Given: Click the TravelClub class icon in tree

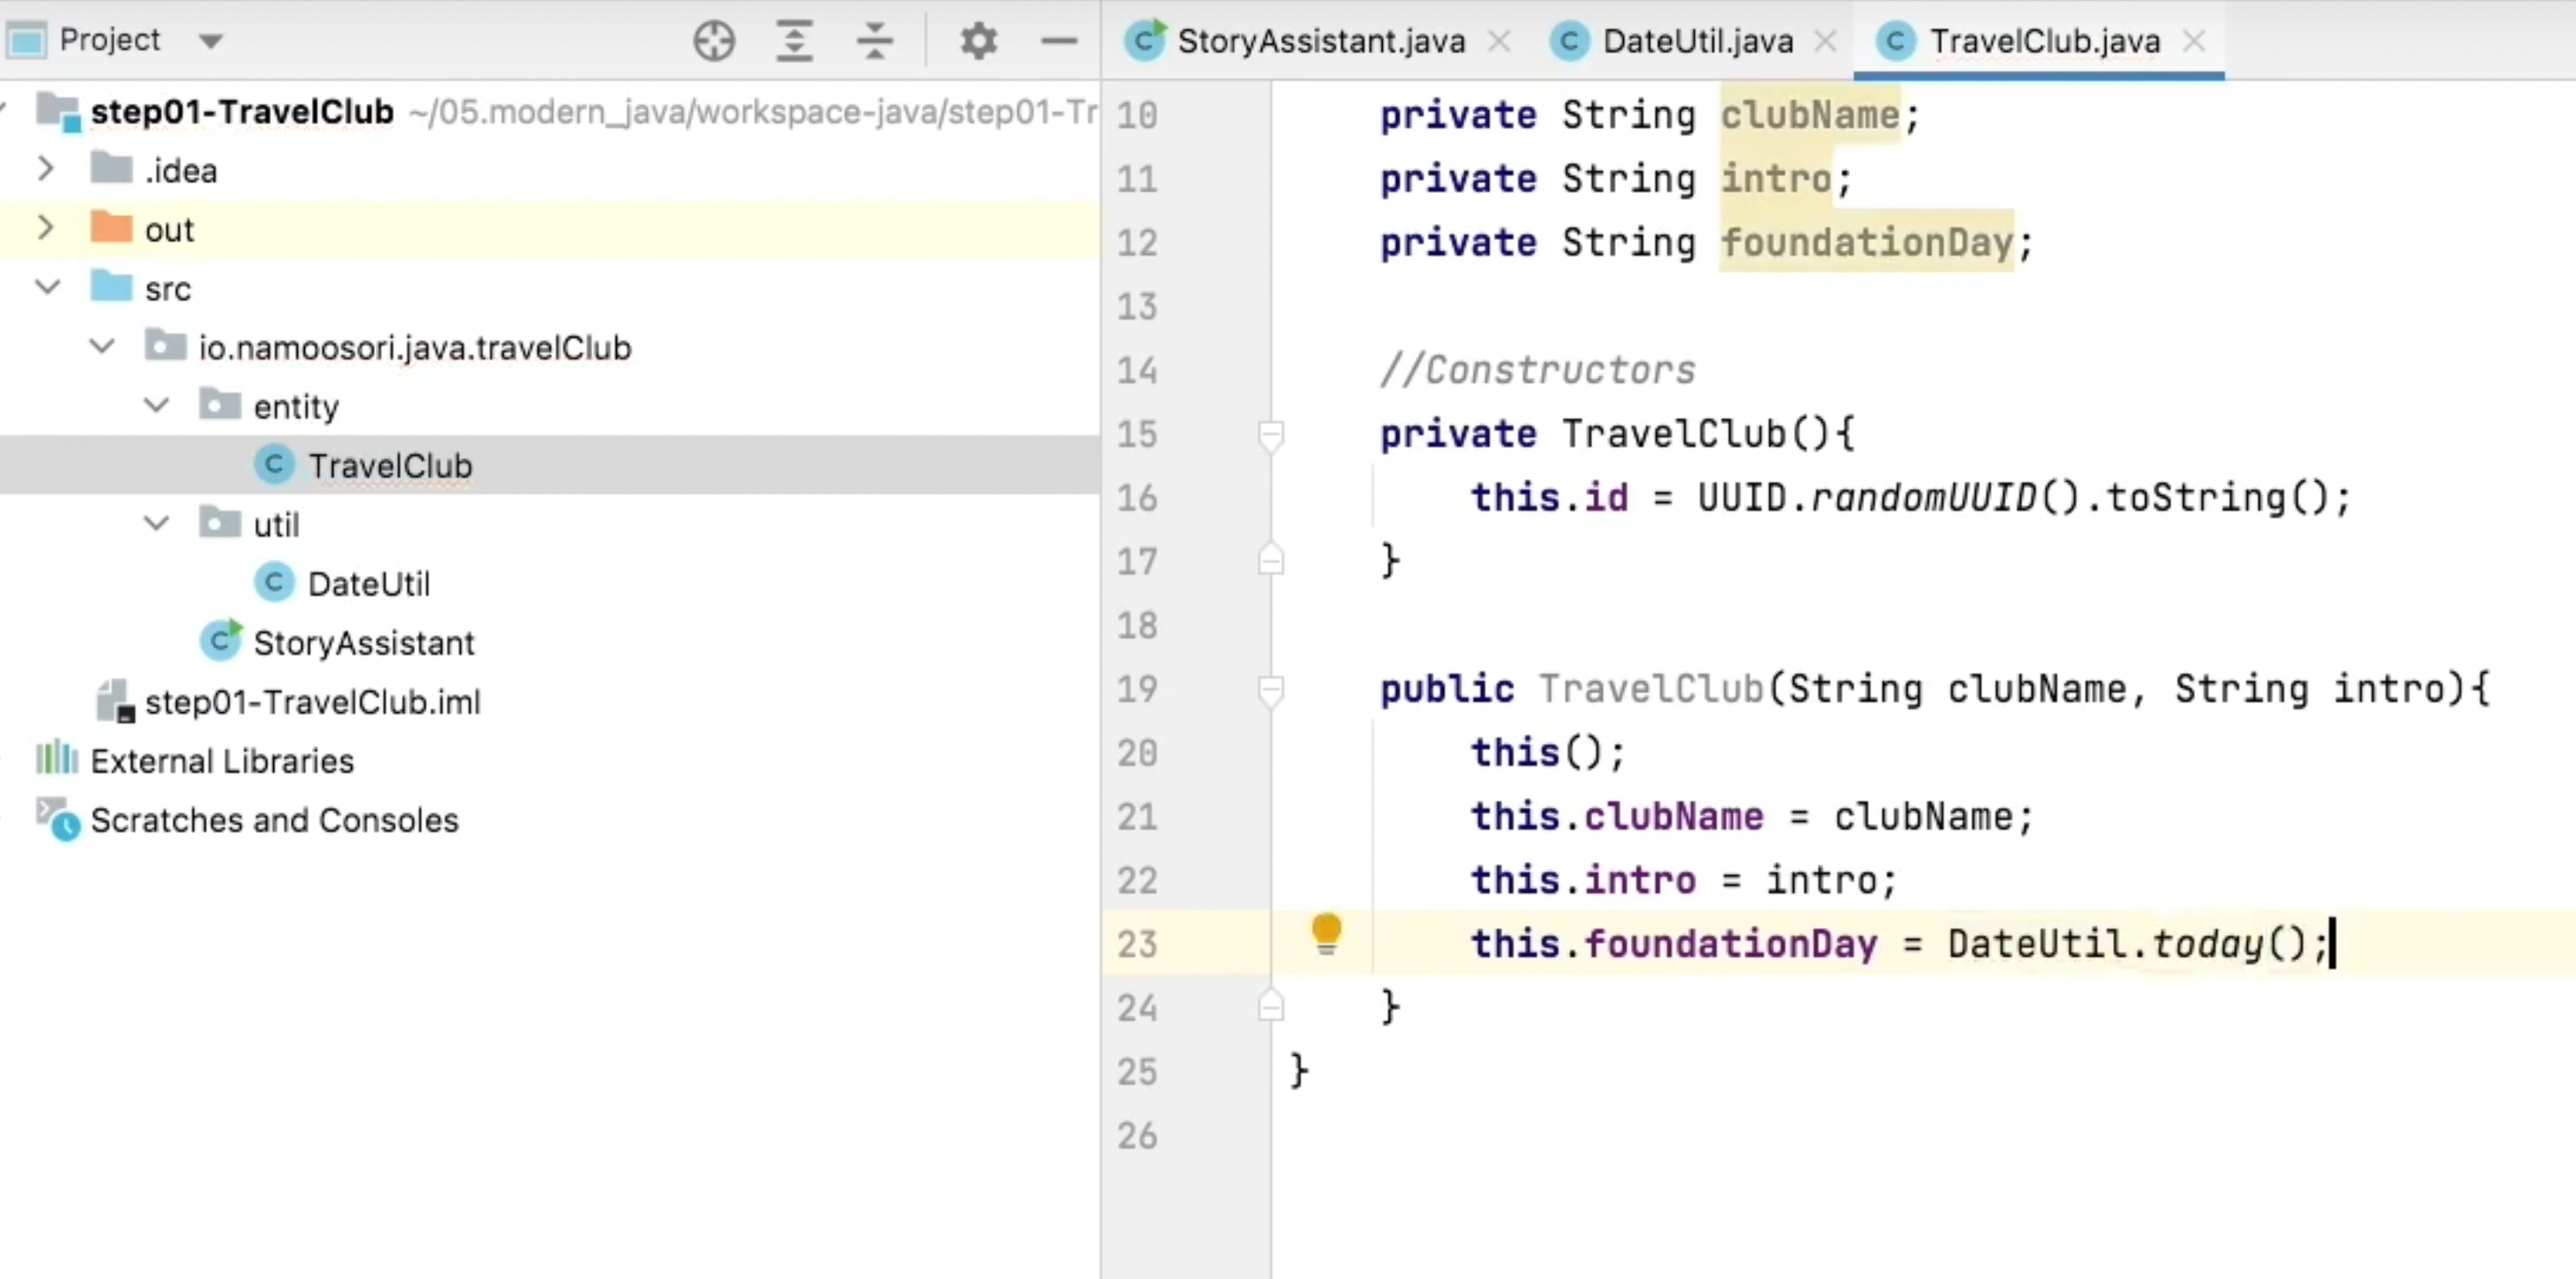Looking at the screenshot, I should coord(274,465).
